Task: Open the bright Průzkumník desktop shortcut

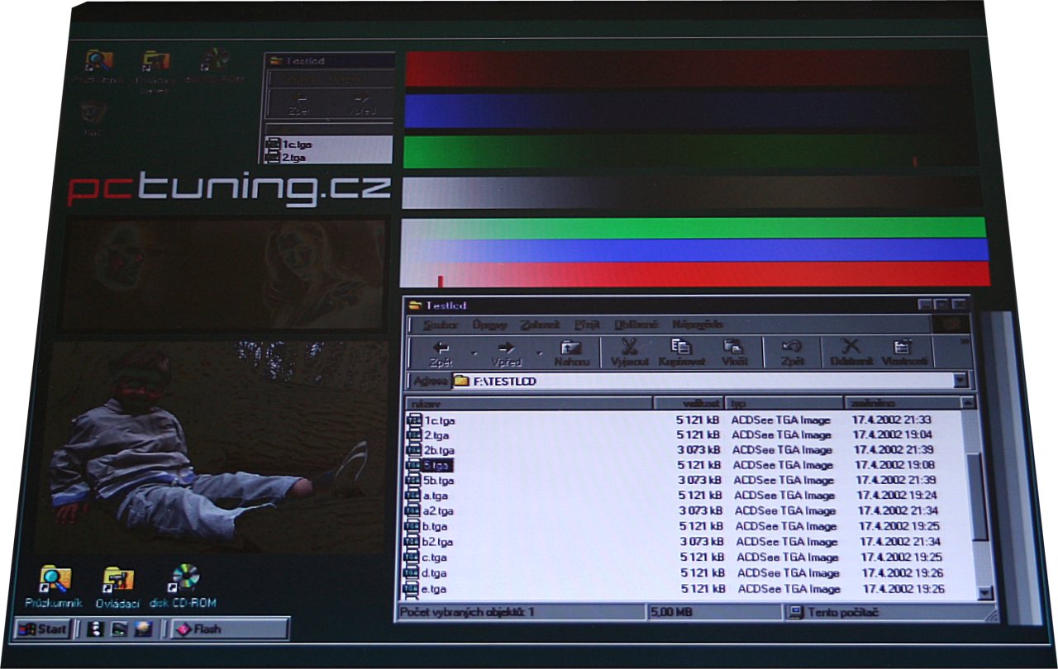Action: (55, 580)
